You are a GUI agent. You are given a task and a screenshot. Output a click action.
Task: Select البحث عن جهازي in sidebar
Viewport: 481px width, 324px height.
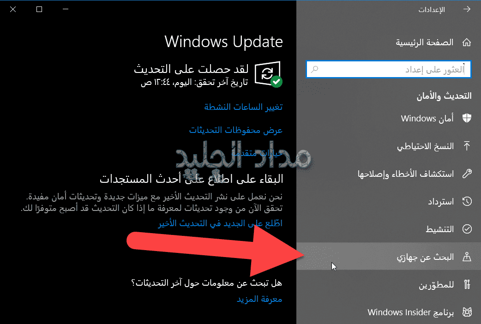click(x=389, y=257)
